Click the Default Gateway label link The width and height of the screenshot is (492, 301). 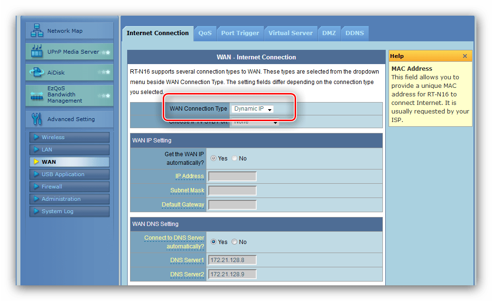coord(183,205)
